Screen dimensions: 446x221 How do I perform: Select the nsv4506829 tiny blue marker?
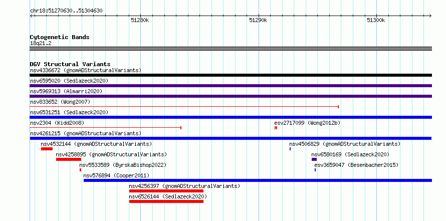(x=290, y=149)
